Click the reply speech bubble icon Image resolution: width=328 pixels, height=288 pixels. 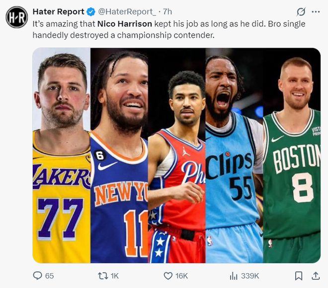[37, 276]
